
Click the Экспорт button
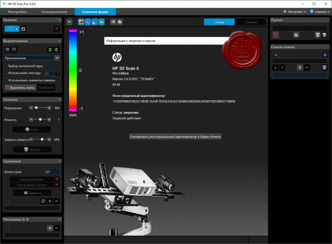32,149
